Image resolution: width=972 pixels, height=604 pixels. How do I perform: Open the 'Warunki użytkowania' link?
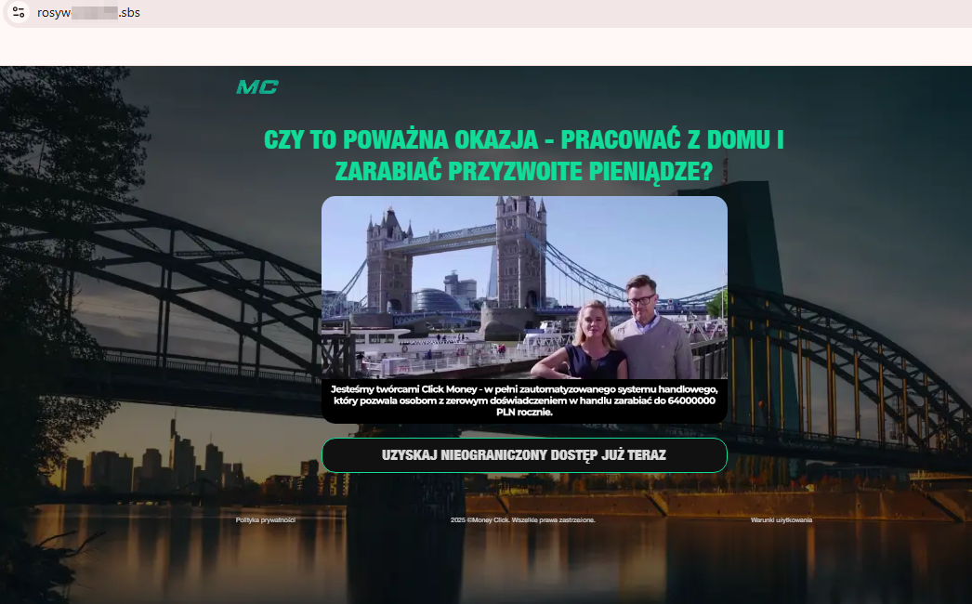[x=782, y=520]
